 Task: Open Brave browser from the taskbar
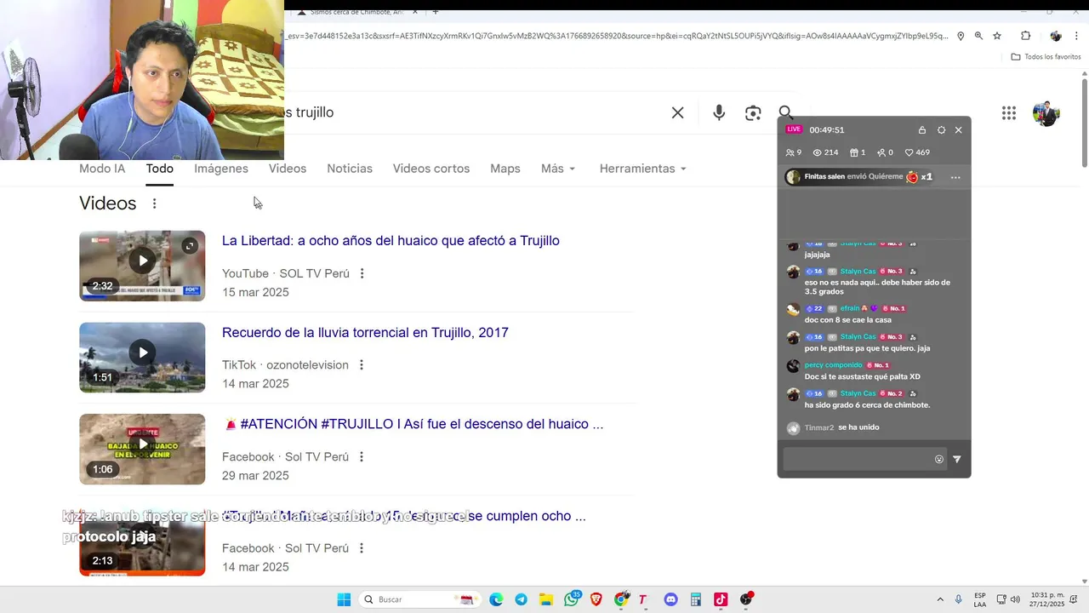click(596, 599)
